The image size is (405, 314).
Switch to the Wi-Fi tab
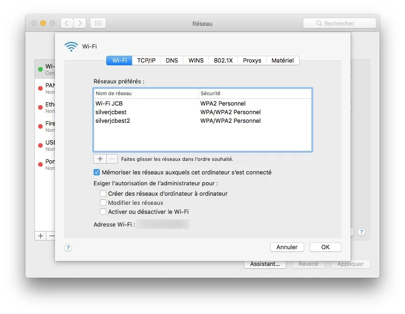tap(119, 60)
